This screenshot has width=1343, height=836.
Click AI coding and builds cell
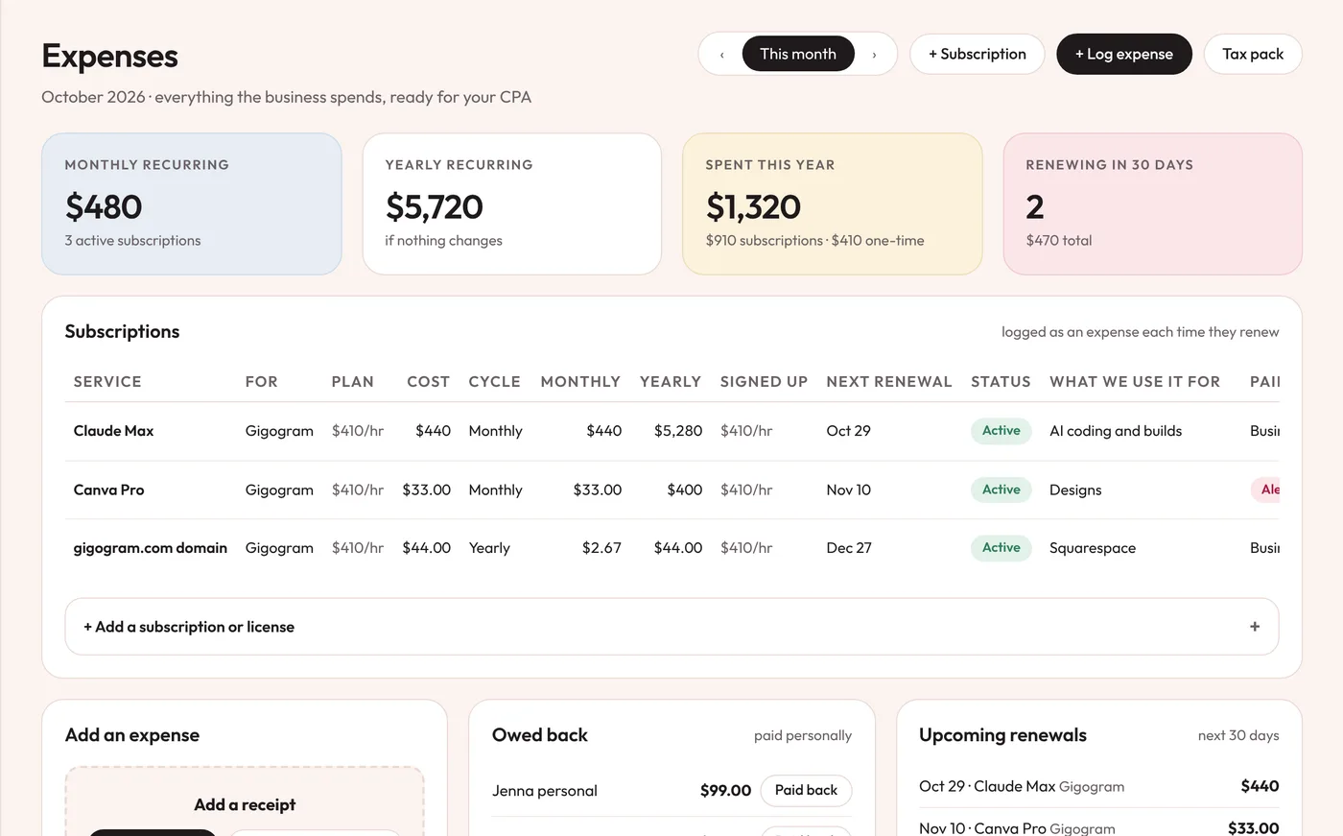[x=1116, y=431]
